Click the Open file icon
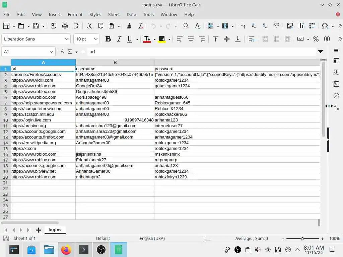Screen dimensions: 343x257 (21, 26)
